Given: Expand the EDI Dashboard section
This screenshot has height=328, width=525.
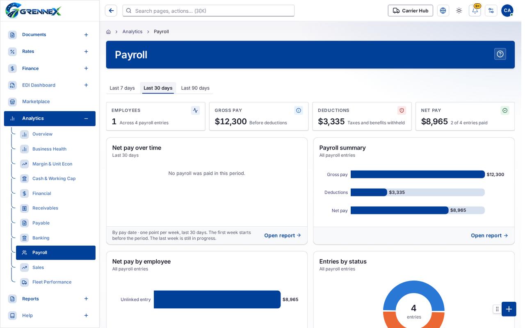Looking at the screenshot, I should pyautogui.click(x=86, y=85).
